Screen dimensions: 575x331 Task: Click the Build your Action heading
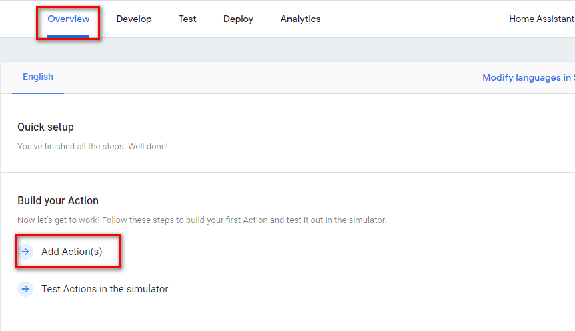[x=58, y=200]
